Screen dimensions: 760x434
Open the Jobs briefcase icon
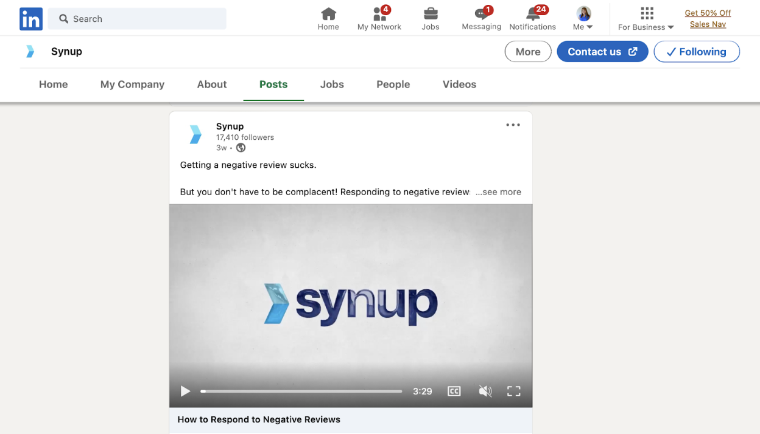pos(431,19)
